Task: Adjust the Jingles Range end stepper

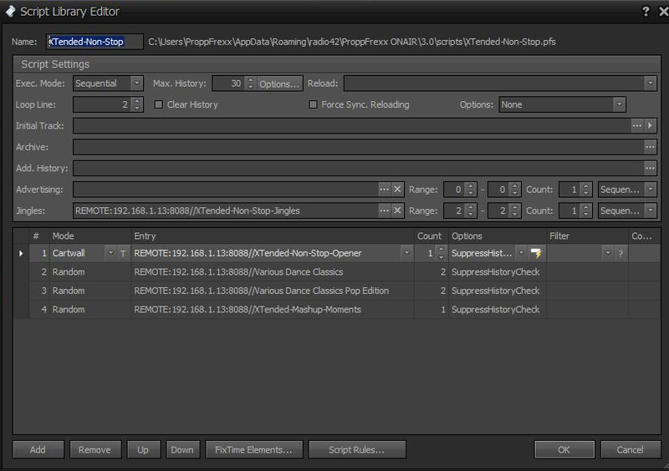Action: (514, 210)
